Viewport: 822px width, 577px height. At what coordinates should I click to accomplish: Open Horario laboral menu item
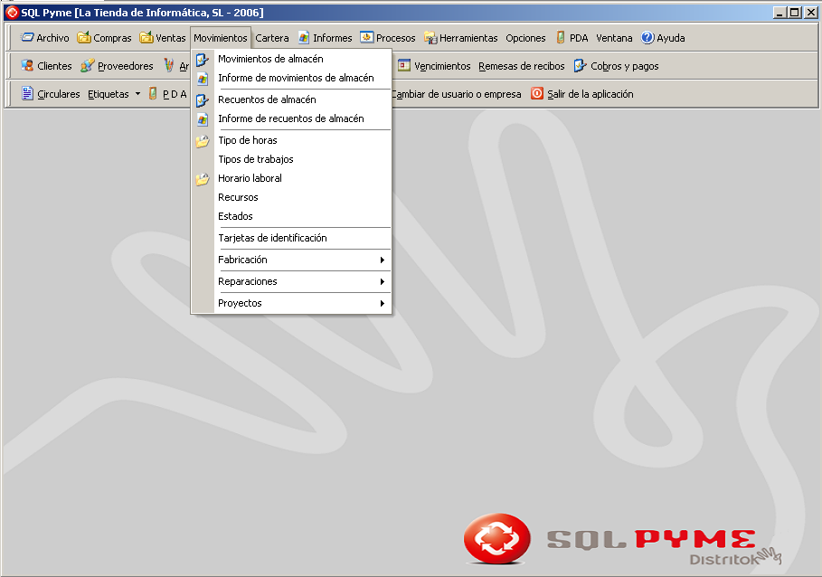[250, 178]
